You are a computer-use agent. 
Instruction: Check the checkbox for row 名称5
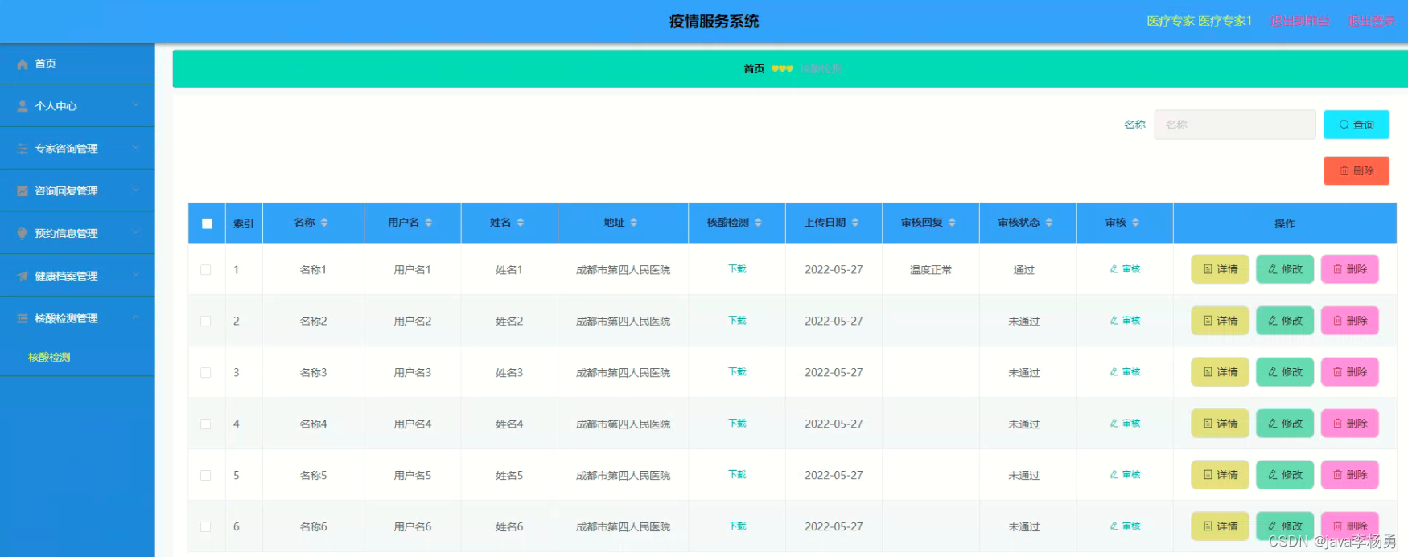(x=206, y=476)
